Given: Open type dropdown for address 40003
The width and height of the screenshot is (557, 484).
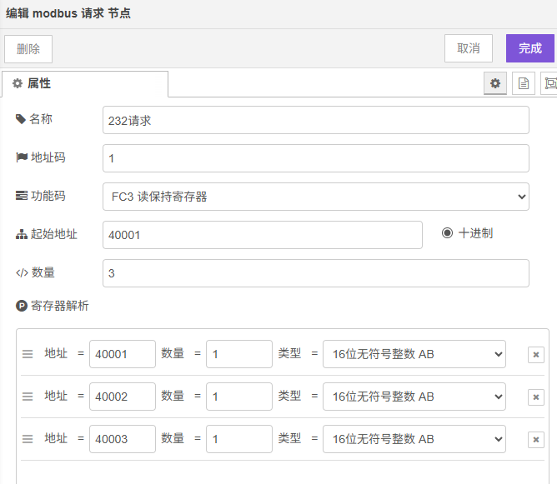Looking at the screenshot, I should pos(414,439).
